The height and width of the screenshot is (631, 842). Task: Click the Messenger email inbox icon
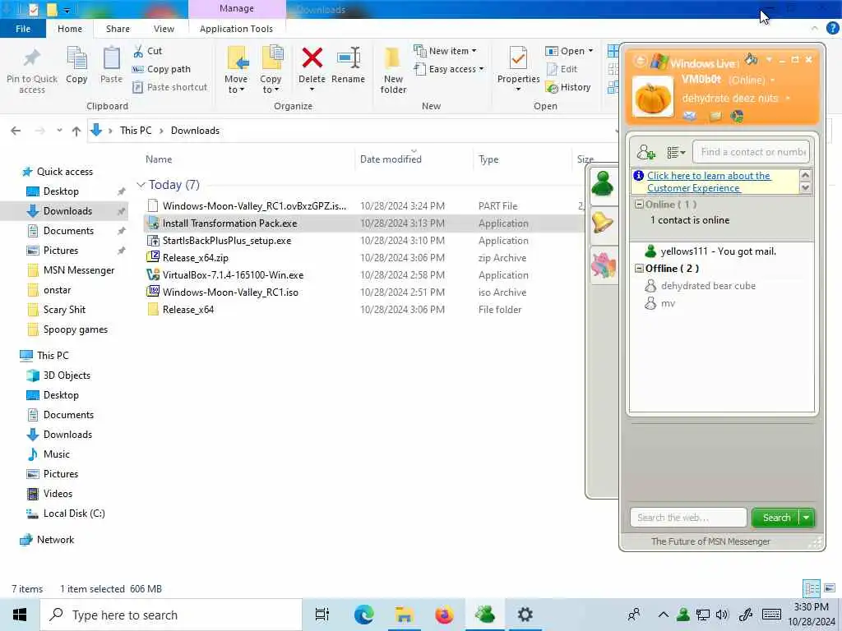[690, 116]
